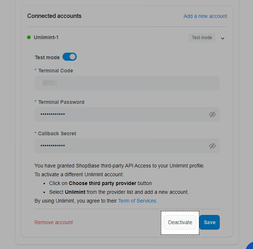The width and height of the screenshot is (253, 249).
Task: Show the hidden Terminal Password value
Action: 212,114
